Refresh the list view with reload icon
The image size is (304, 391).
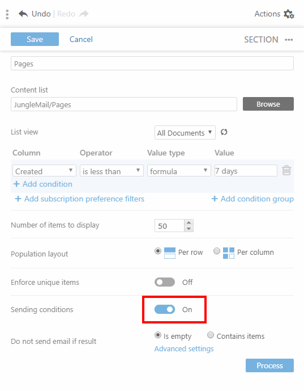coord(224,132)
